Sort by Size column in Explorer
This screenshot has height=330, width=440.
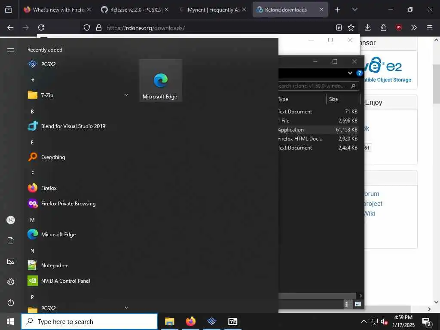(343, 99)
